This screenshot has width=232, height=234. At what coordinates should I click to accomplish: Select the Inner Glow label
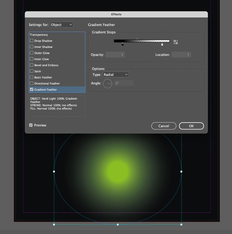(42, 59)
